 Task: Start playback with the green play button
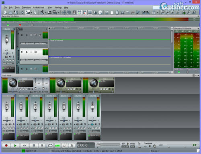pyautogui.click(x=15, y=146)
